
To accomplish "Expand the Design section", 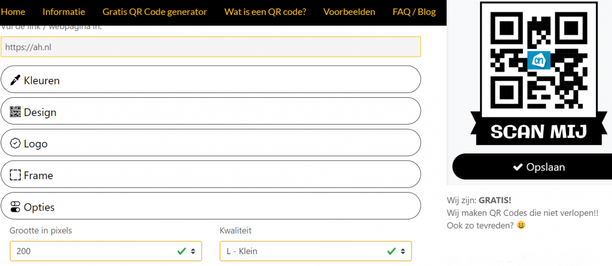I will point(211,111).
